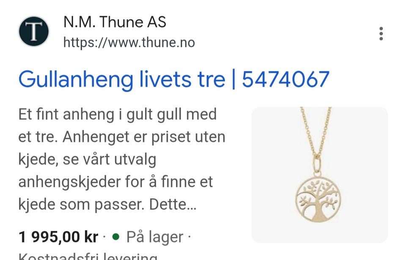The height and width of the screenshot is (260, 406).
Task: Select the N.M. Thune AS site name
Action: coord(115,22)
